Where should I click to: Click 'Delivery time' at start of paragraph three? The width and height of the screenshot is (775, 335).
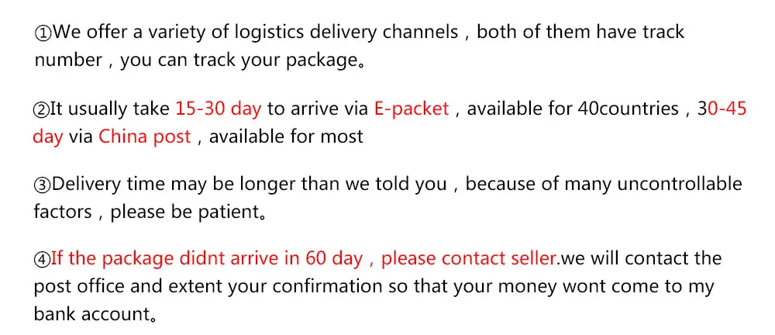pos(108,185)
